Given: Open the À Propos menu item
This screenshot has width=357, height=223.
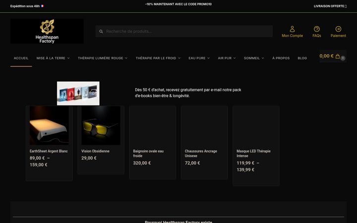Looking at the screenshot, I should [x=281, y=58].
